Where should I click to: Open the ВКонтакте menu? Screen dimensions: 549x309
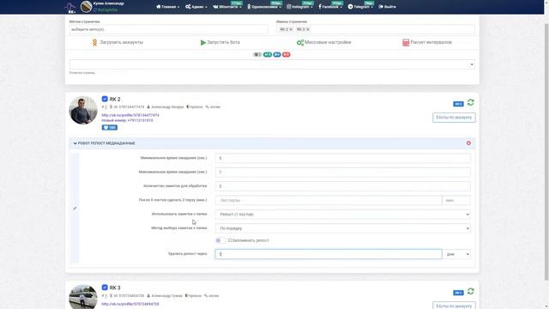pos(226,7)
